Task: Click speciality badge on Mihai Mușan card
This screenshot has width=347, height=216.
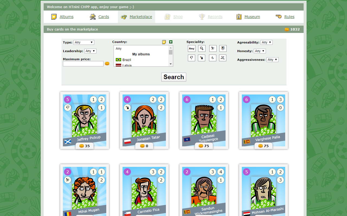Action: [x=68, y=180]
